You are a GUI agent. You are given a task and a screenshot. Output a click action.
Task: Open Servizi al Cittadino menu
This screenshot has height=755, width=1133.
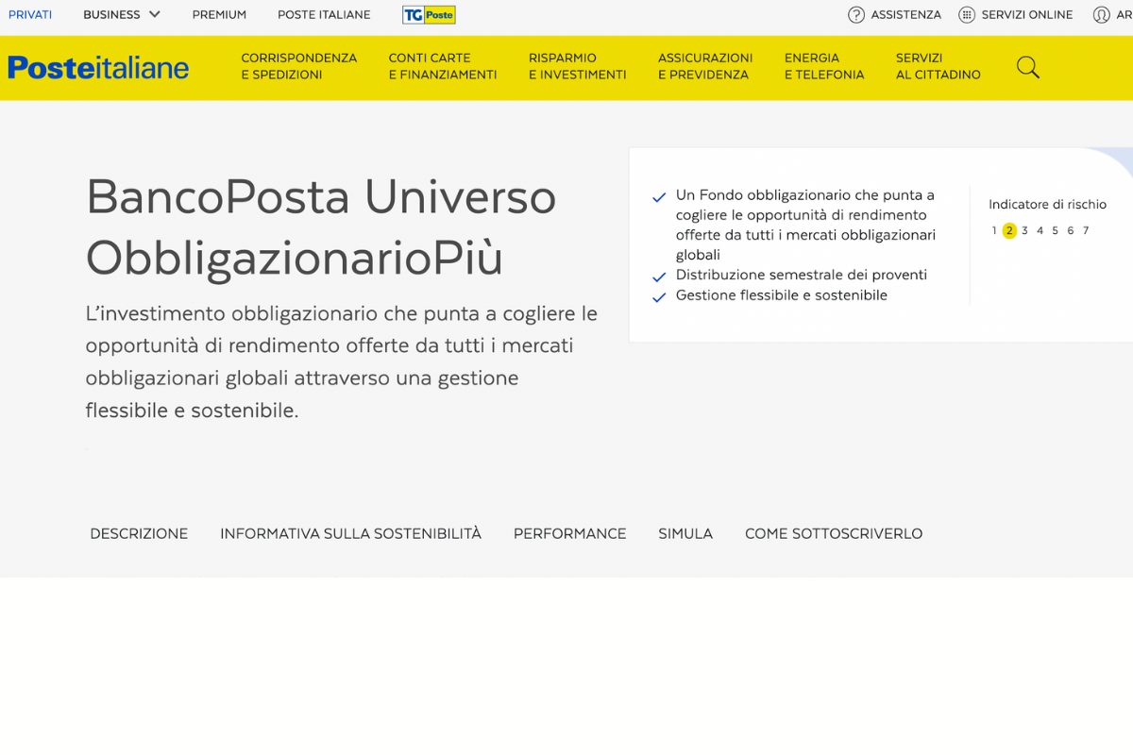pyautogui.click(x=939, y=66)
